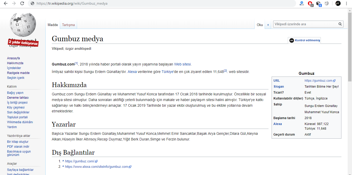Image resolution: width=352 pixels, height=175 pixels.
Task: Click the site info globe icon
Action: coord(32,4)
